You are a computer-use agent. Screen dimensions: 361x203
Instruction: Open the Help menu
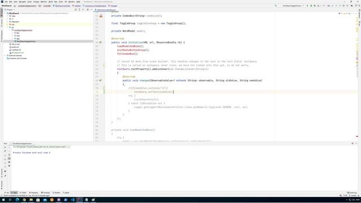pos(78,2)
